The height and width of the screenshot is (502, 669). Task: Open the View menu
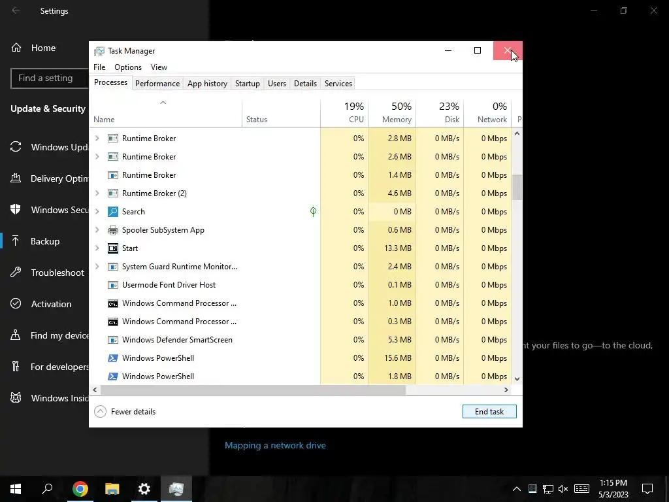click(159, 67)
